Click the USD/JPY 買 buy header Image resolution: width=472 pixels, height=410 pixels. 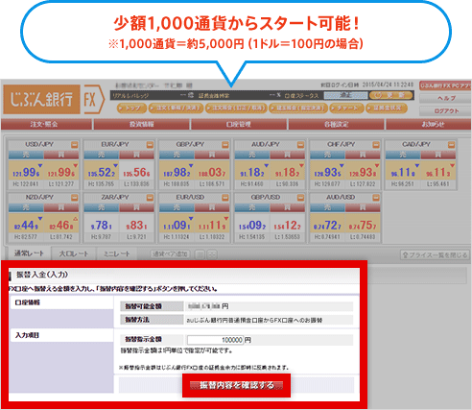(x=61, y=156)
